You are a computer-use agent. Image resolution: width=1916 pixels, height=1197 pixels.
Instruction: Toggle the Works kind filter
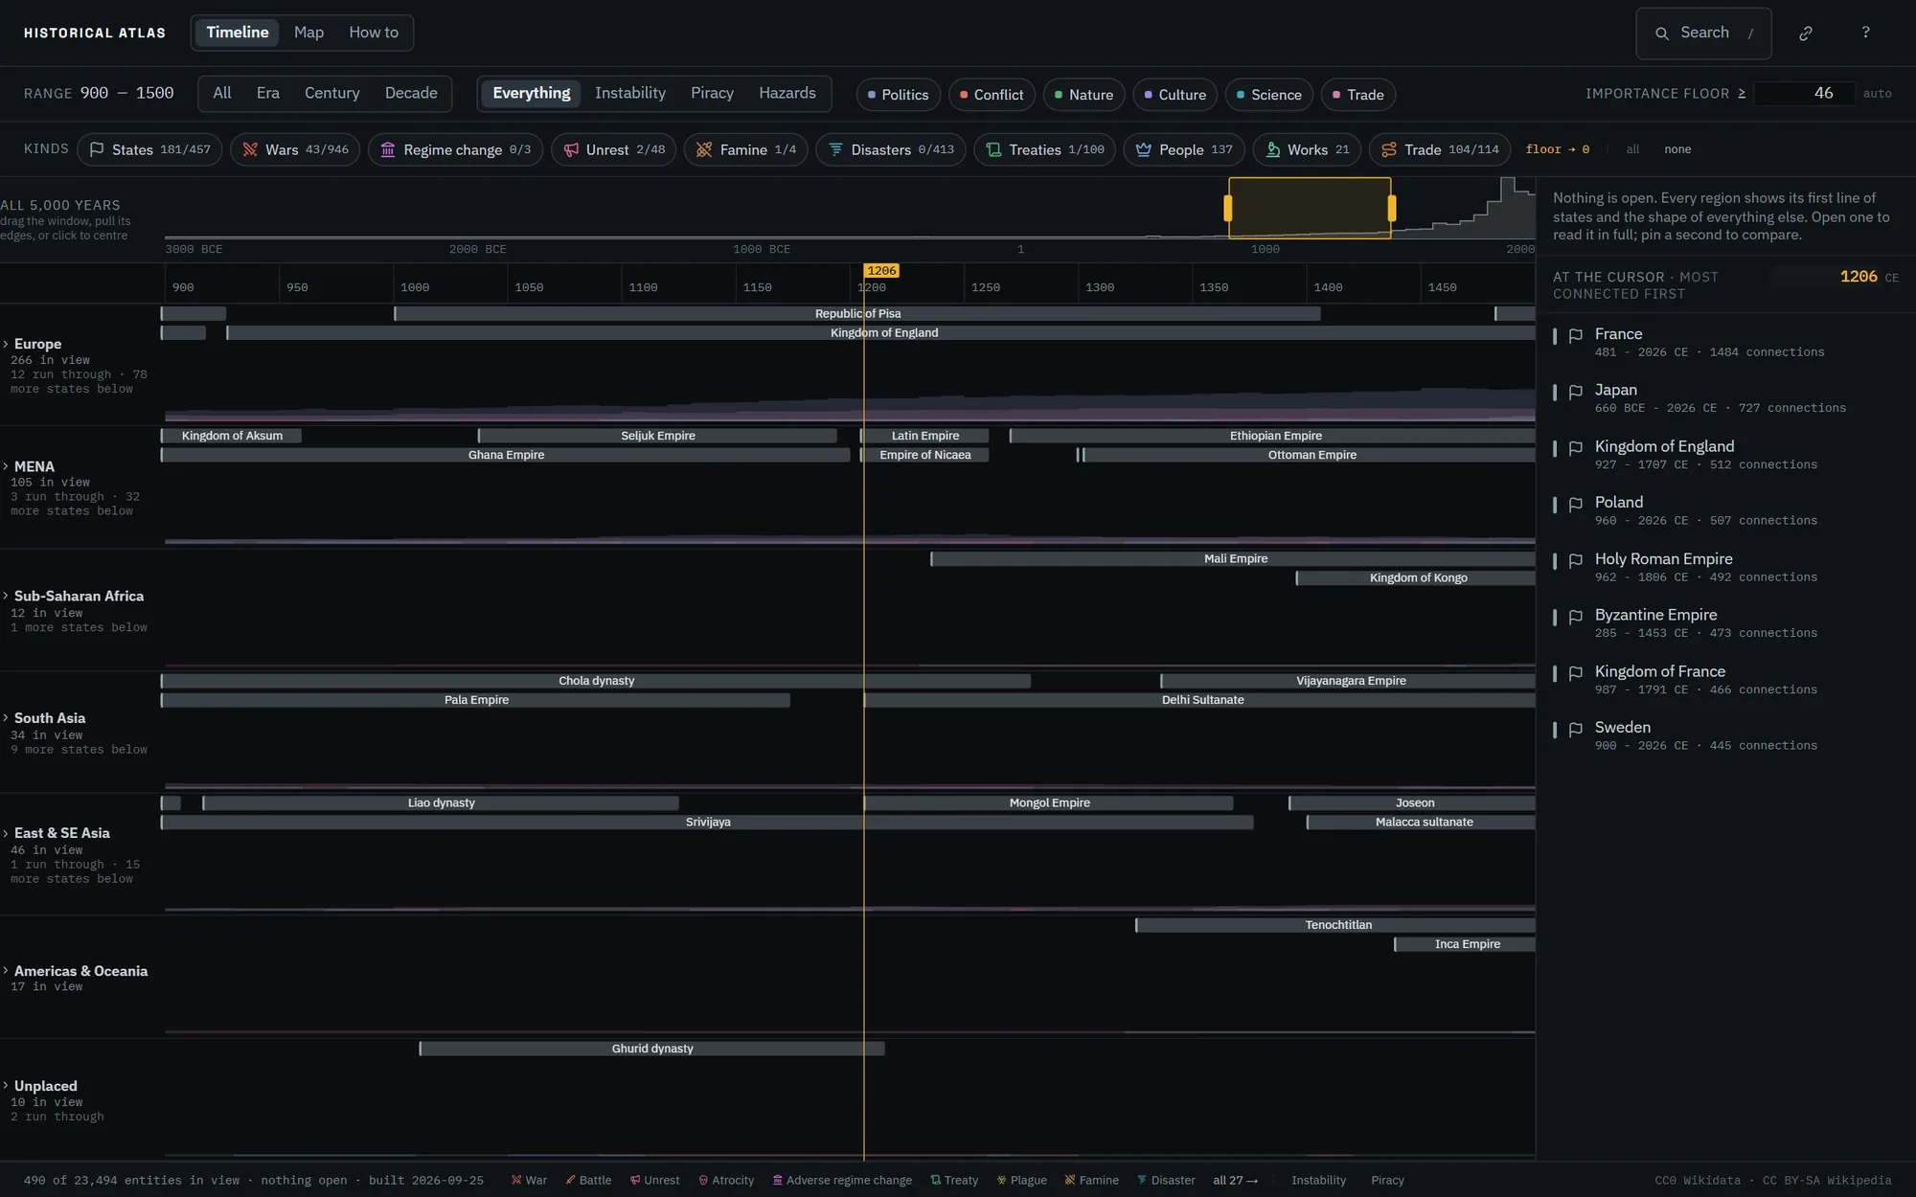point(1307,149)
